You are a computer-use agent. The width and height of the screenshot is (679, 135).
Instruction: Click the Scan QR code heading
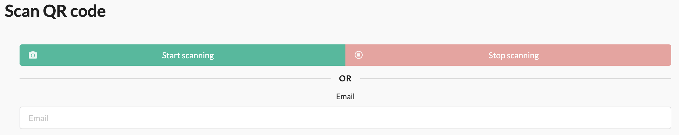[x=55, y=11]
